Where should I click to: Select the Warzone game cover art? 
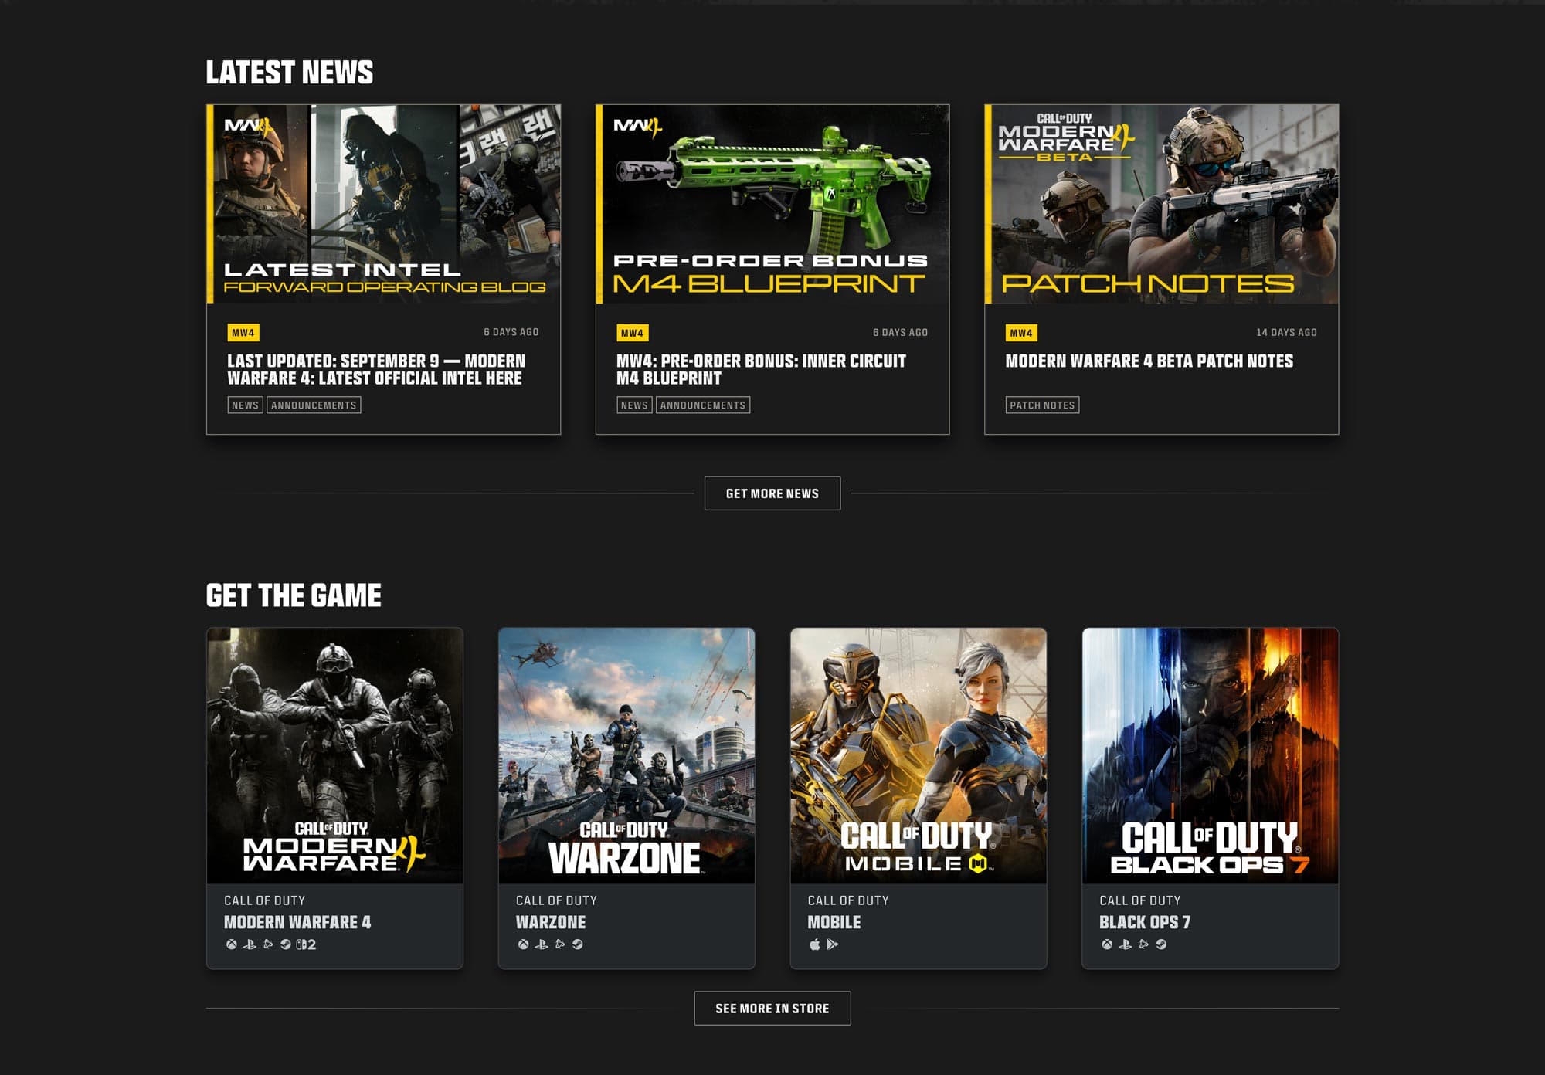626,756
